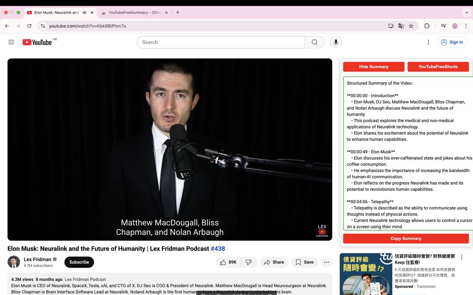Click 'Structured Summary of the Video:' text
The height and width of the screenshot is (295, 473).
(x=380, y=83)
